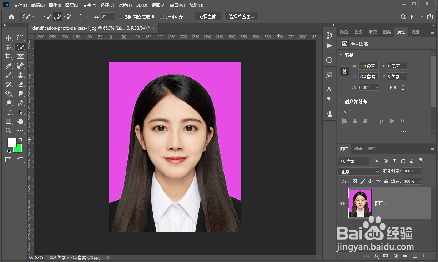Select the Brush tool
Screen dimensions: 438x262
click(x=9, y=75)
